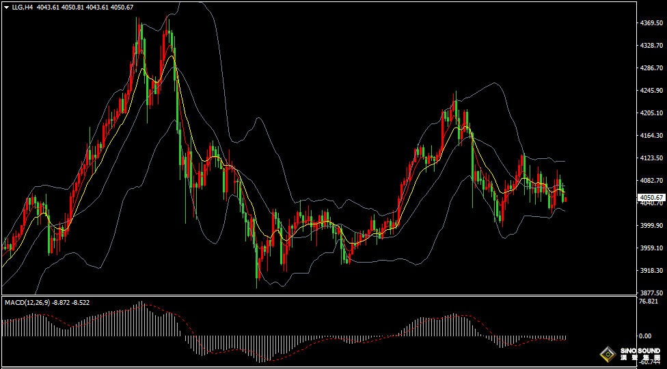Click the 4164.30 price axis label
This screenshot has height=369, width=667.
click(651, 136)
